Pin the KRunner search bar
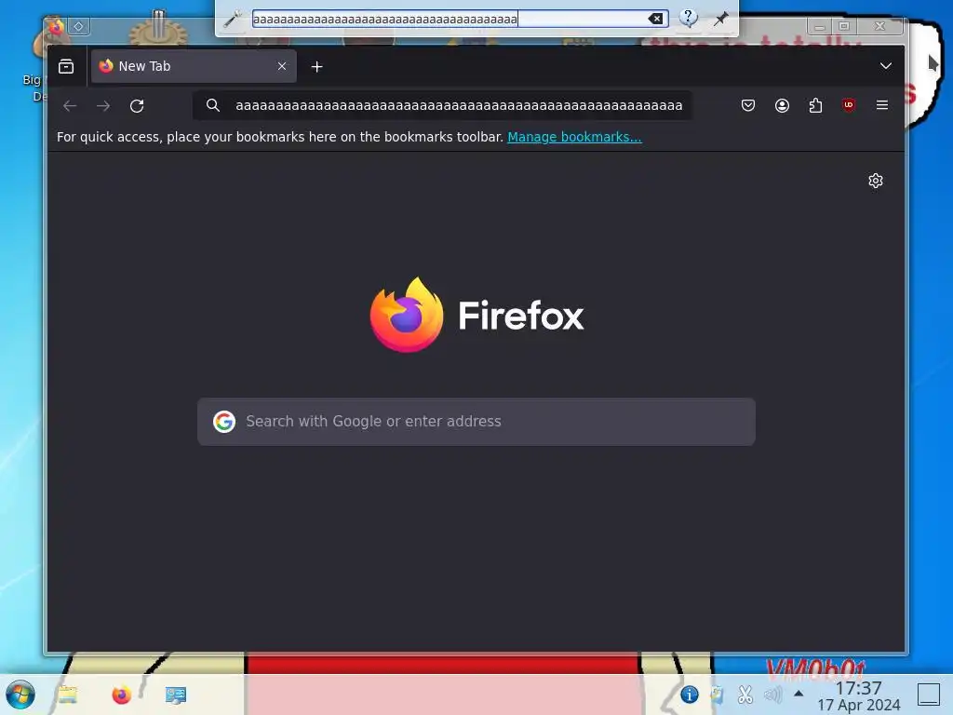The image size is (953, 715). tap(721, 19)
